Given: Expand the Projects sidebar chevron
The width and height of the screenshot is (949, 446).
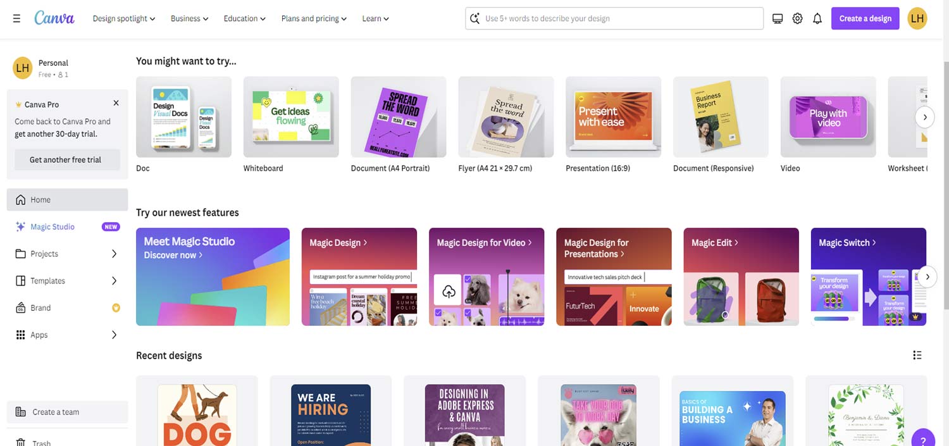Looking at the screenshot, I should tap(115, 254).
